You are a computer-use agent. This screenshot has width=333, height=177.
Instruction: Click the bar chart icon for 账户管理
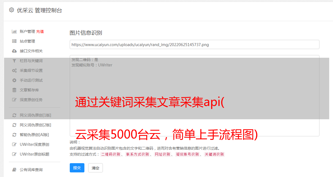pos(14,31)
